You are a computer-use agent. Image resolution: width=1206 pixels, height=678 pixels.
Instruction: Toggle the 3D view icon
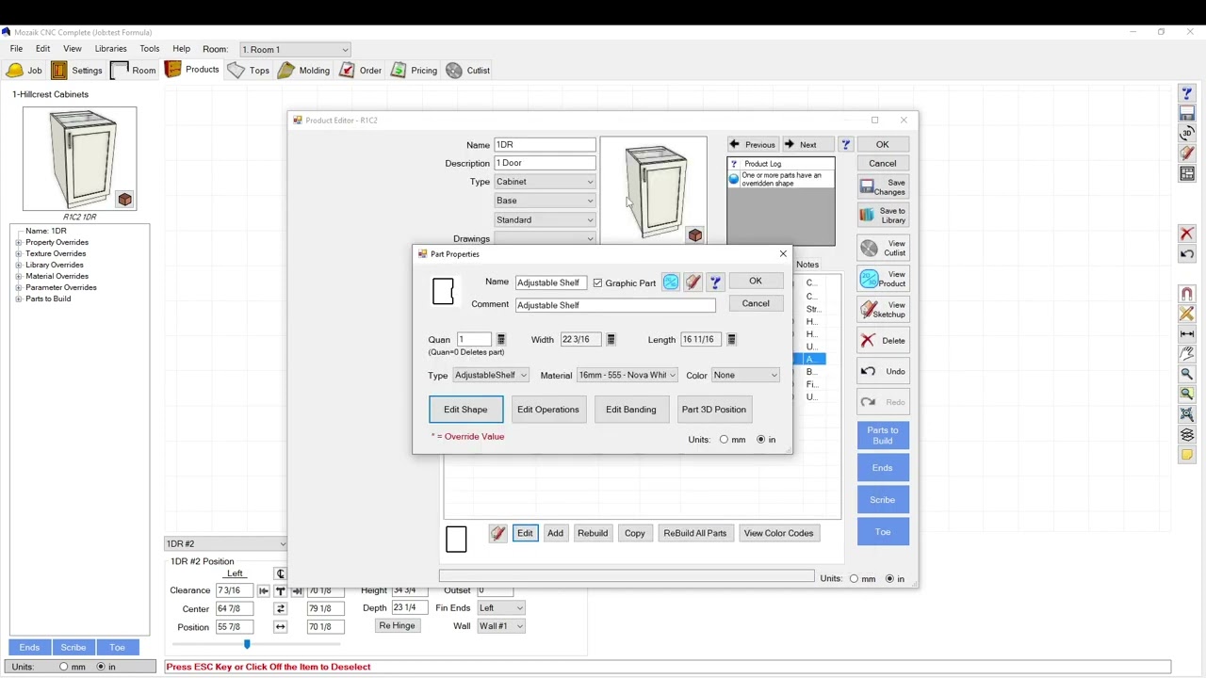click(1187, 133)
